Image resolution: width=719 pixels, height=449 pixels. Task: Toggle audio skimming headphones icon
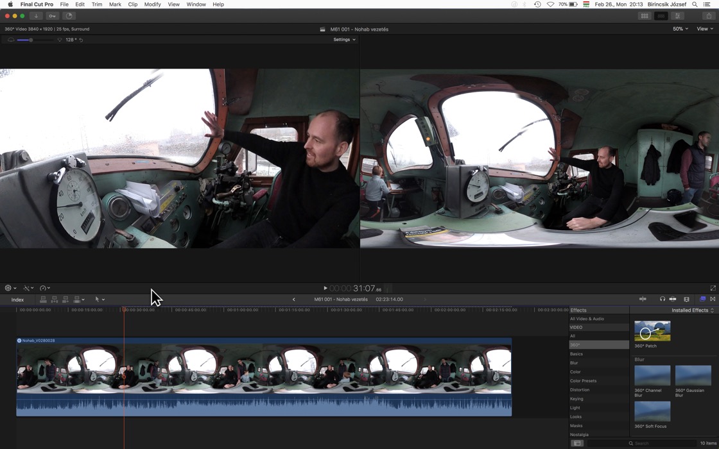[663, 300]
